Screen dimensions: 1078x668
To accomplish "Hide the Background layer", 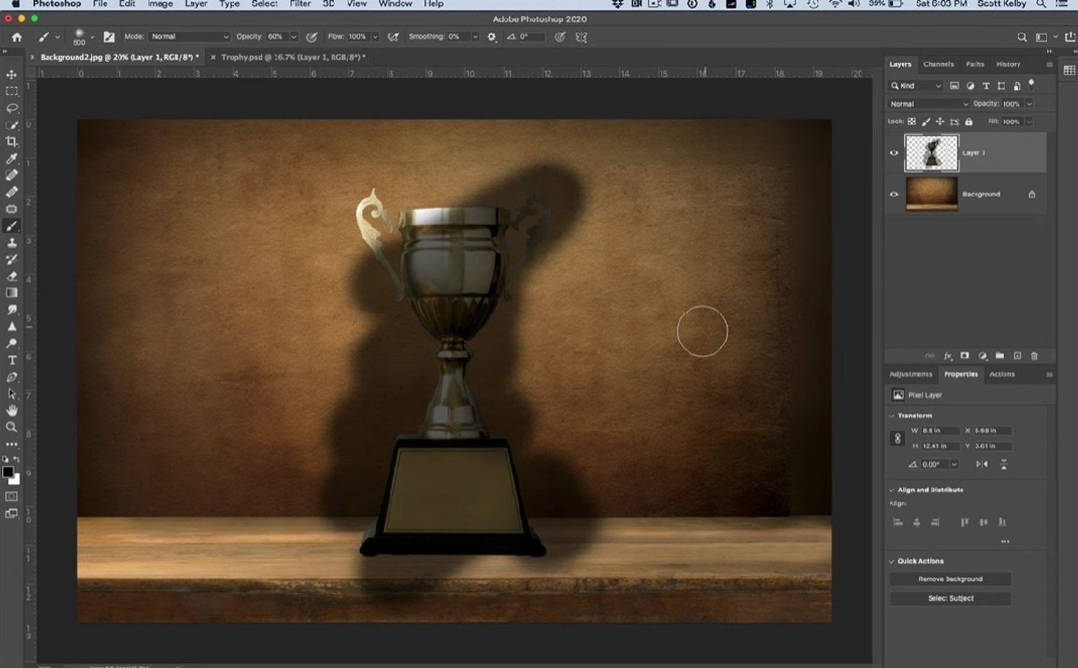I will pyautogui.click(x=894, y=193).
